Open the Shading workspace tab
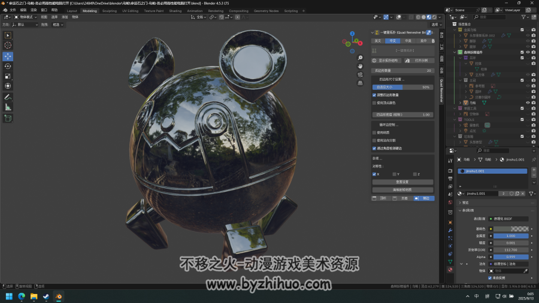Screen dimensions: 539x303 (175, 11)
